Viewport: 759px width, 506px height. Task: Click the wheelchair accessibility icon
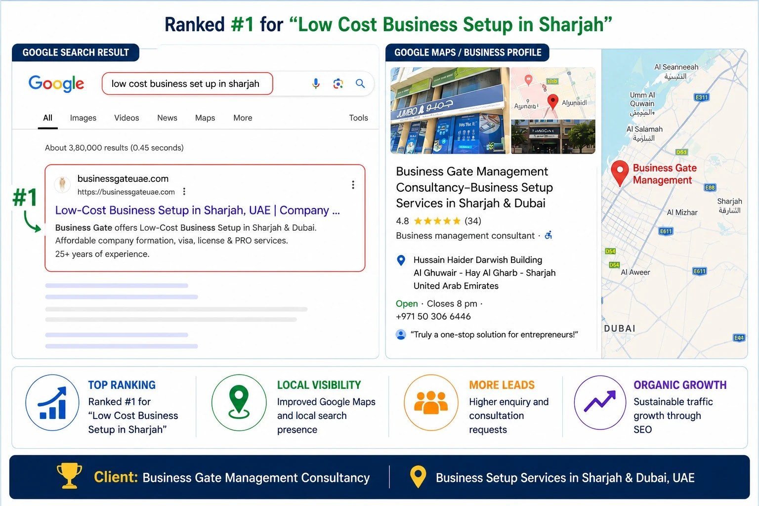[548, 235]
